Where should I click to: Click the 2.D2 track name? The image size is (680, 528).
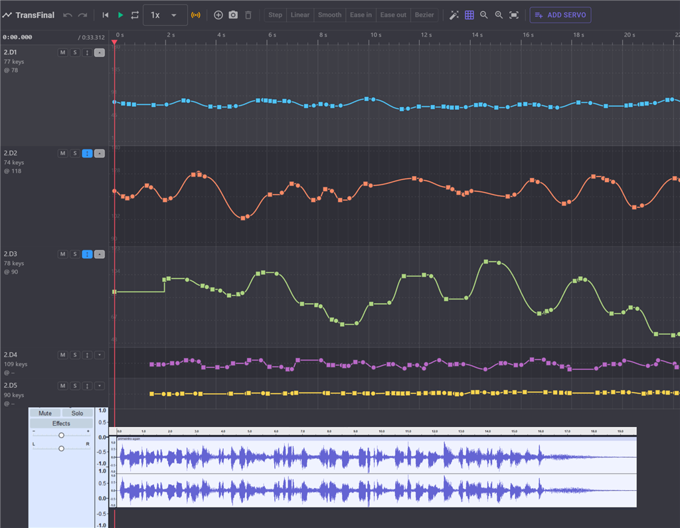pos(11,153)
